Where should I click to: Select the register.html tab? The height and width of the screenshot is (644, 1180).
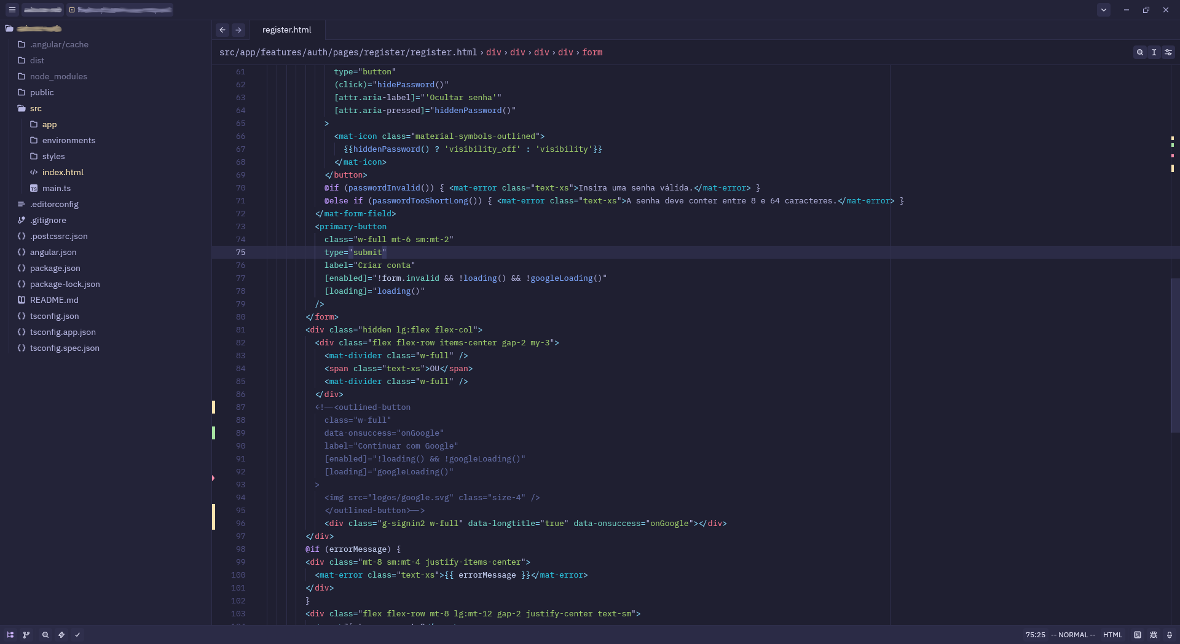[286, 29]
